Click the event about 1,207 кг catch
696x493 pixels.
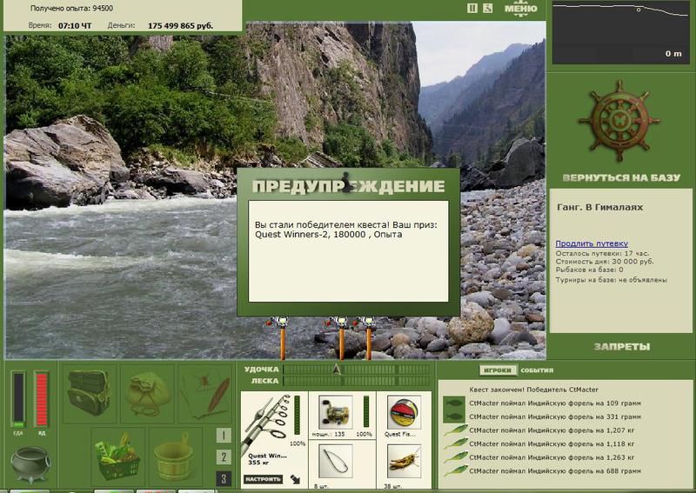click(552, 430)
